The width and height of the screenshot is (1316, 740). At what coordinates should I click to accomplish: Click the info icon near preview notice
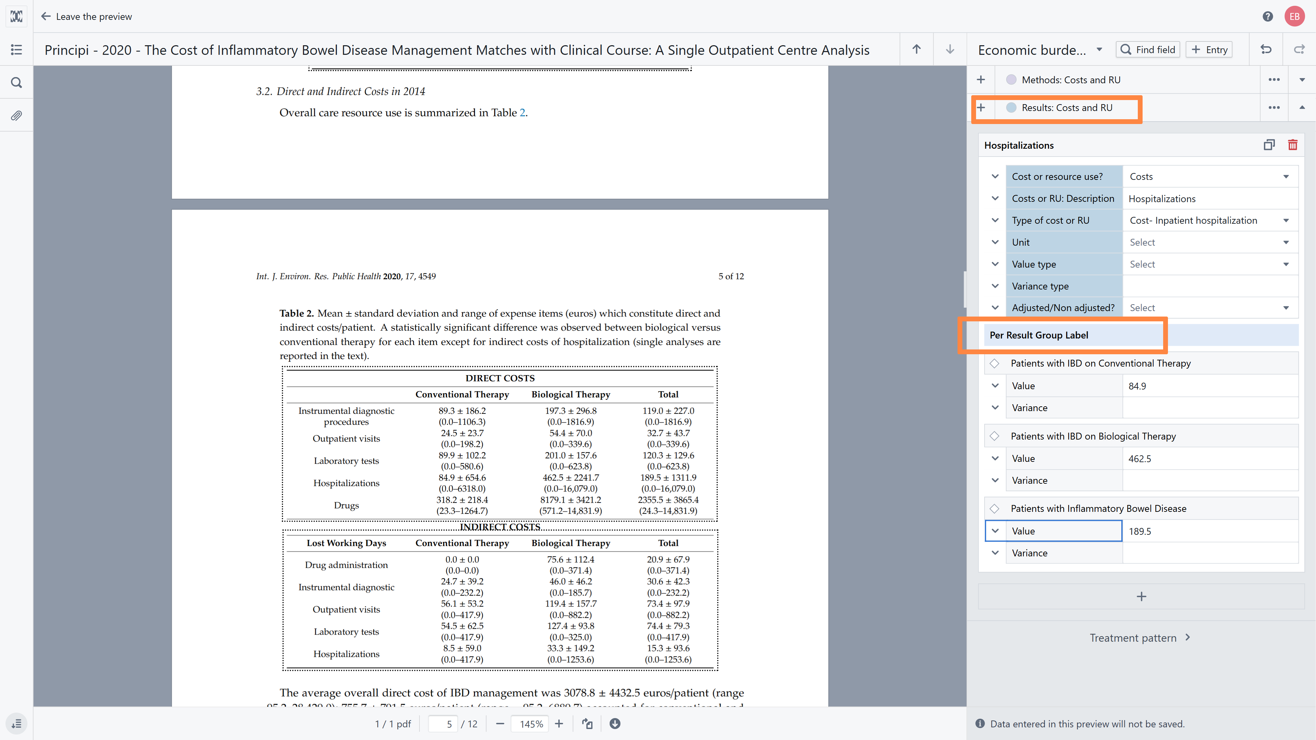980,724
